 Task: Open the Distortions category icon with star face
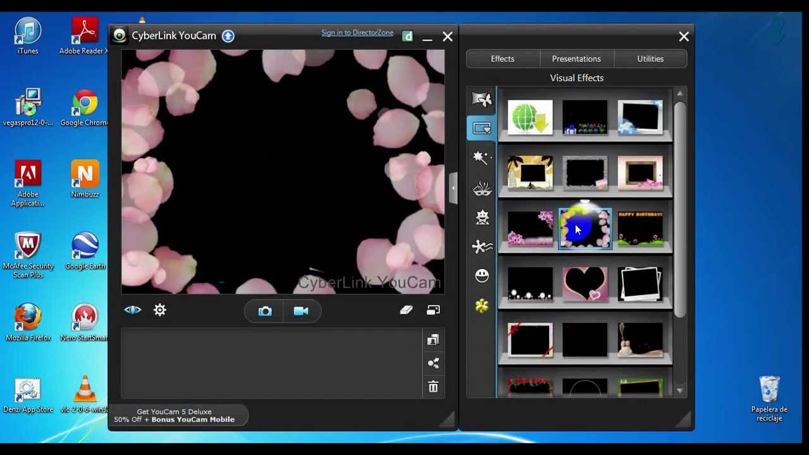[482, 217]
